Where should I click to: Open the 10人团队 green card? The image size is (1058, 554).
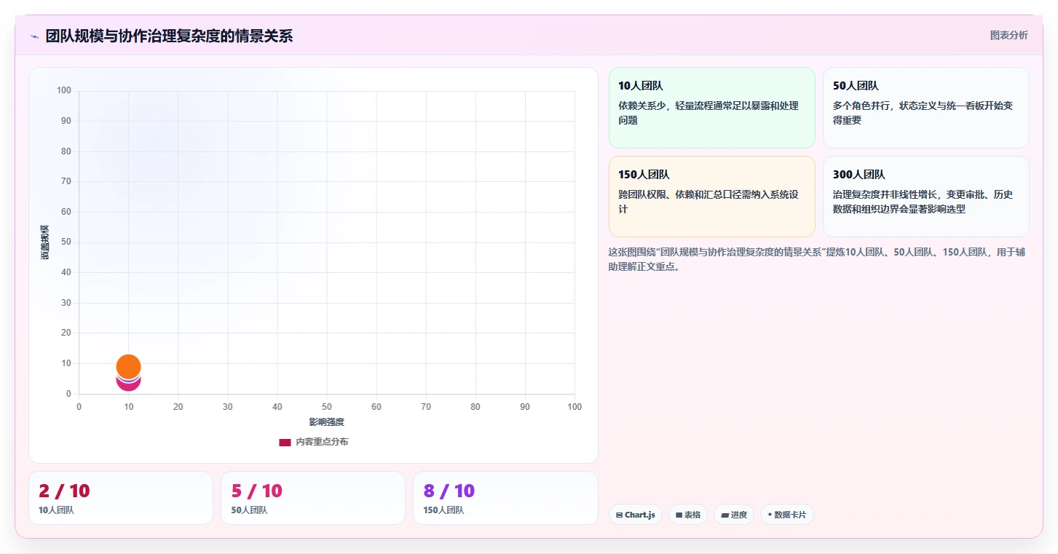click(712, 108)
